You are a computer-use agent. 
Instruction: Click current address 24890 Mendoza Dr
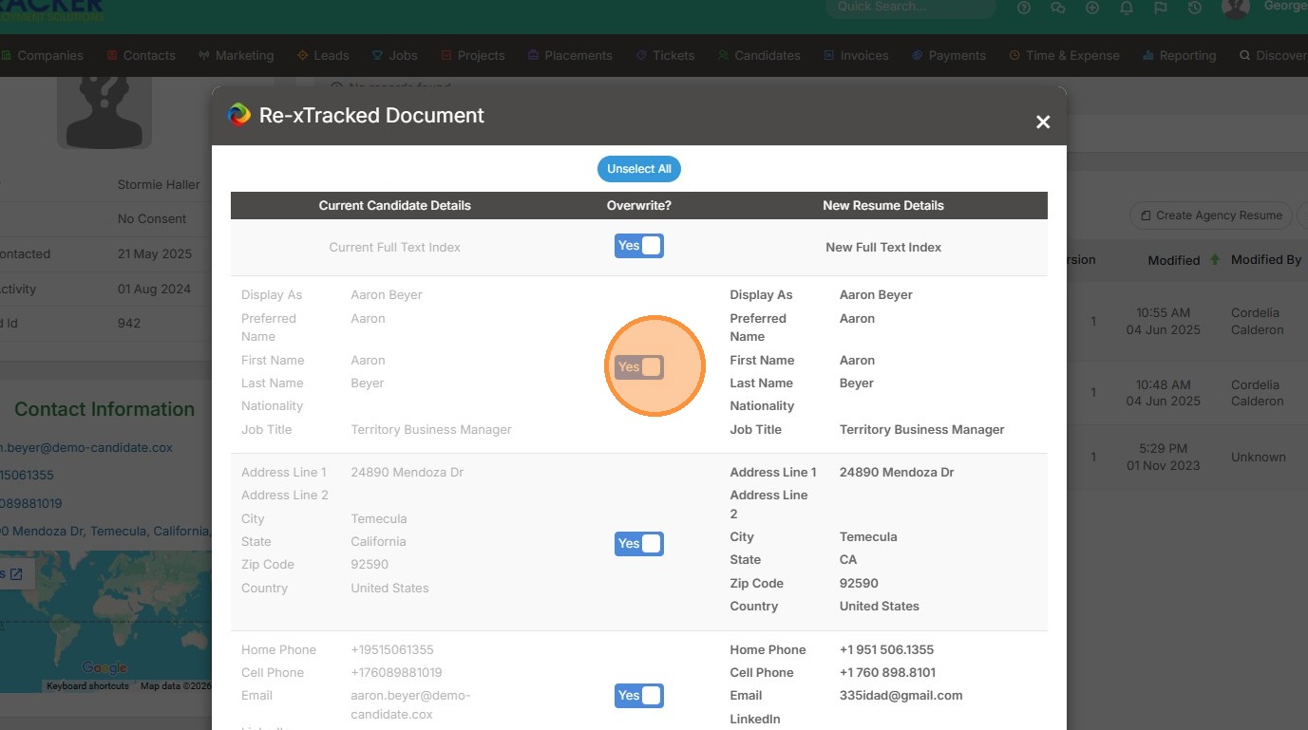(408, 472)
